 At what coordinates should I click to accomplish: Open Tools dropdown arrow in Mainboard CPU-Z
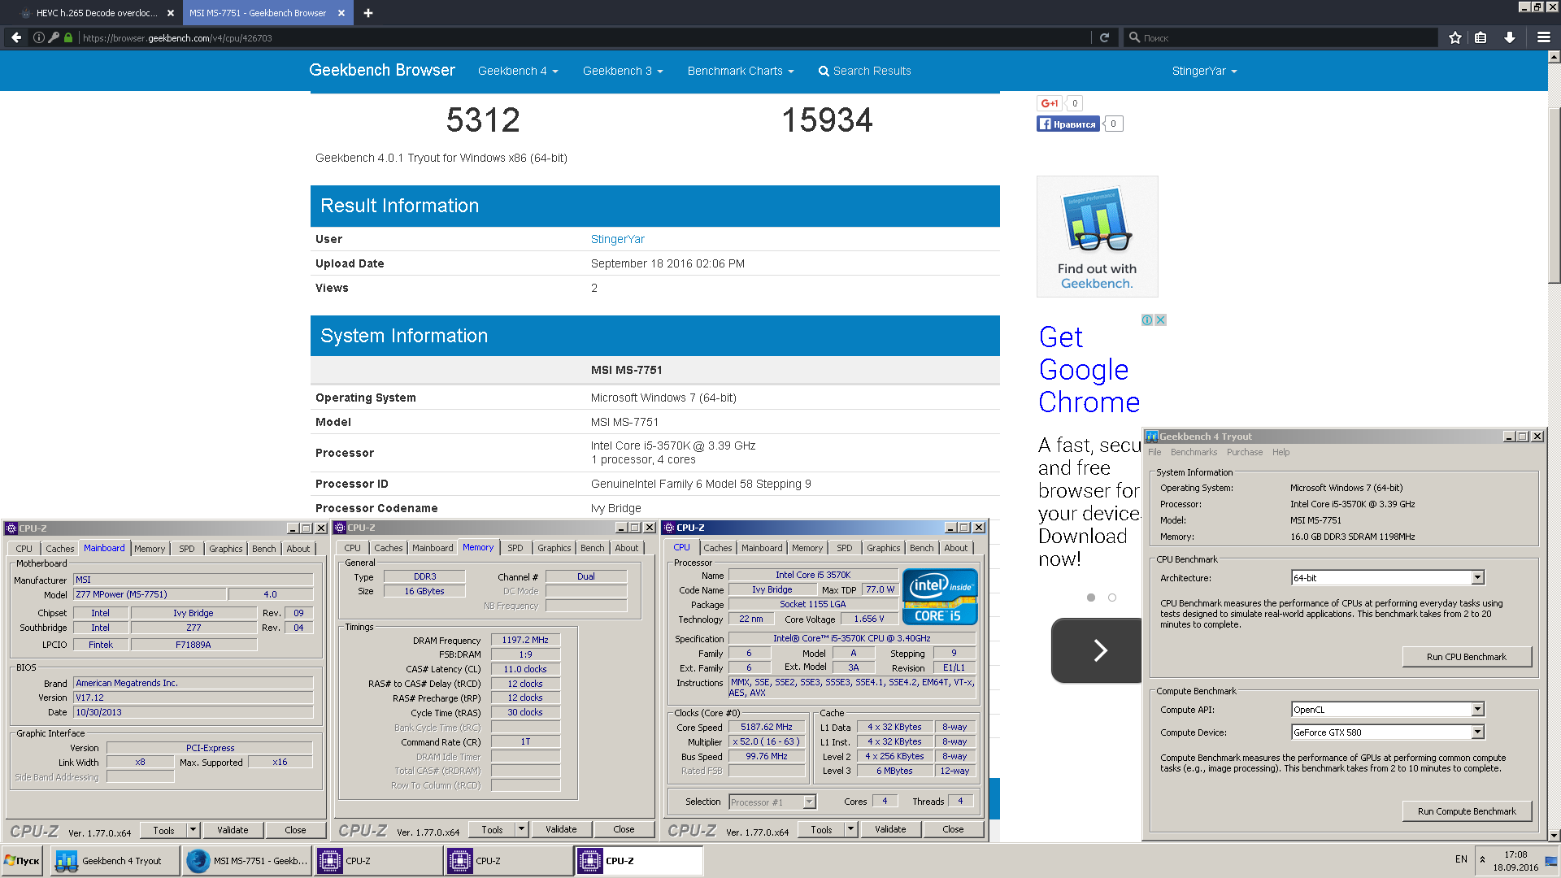coord(193,830)
